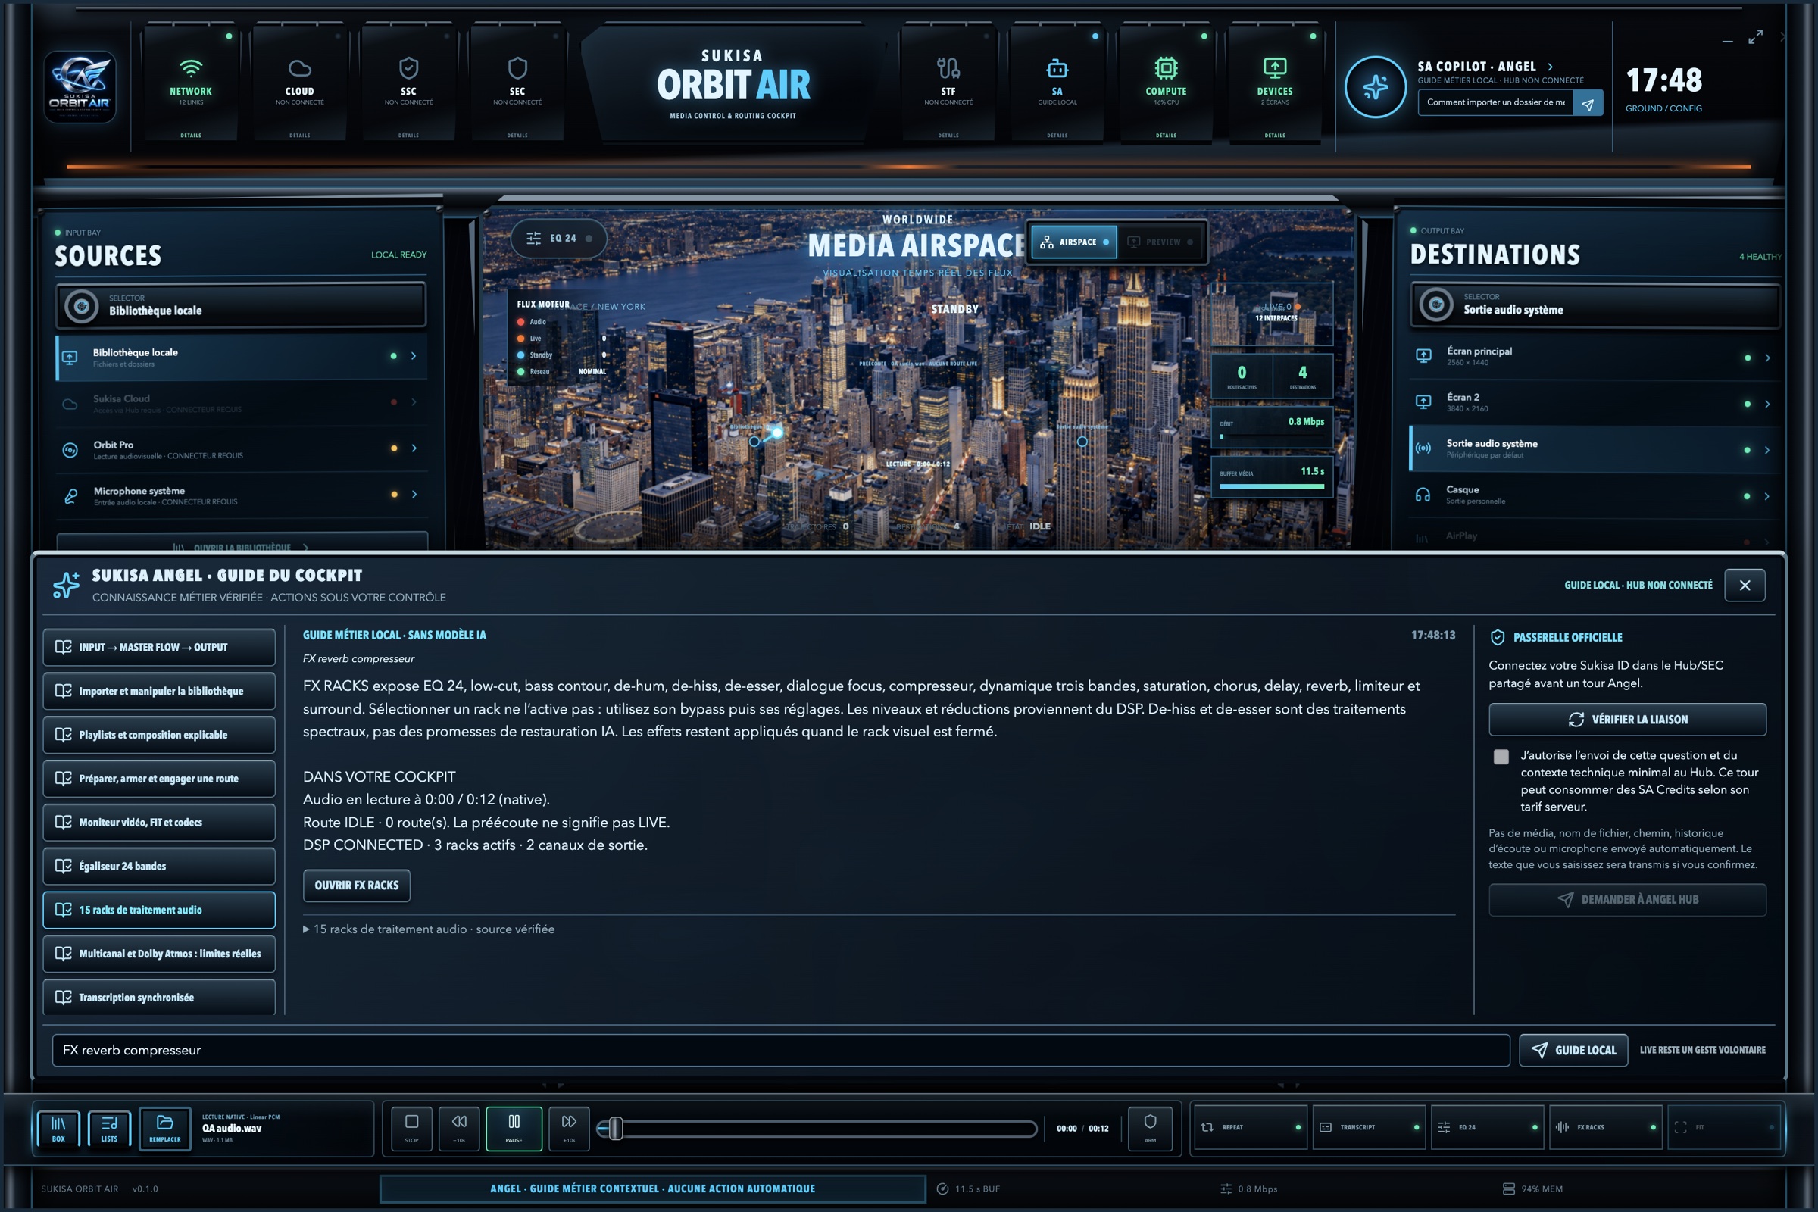This screenshot has height=1212, width=1818.
Task: Pause the audio playback
Action: point(514,1128)
